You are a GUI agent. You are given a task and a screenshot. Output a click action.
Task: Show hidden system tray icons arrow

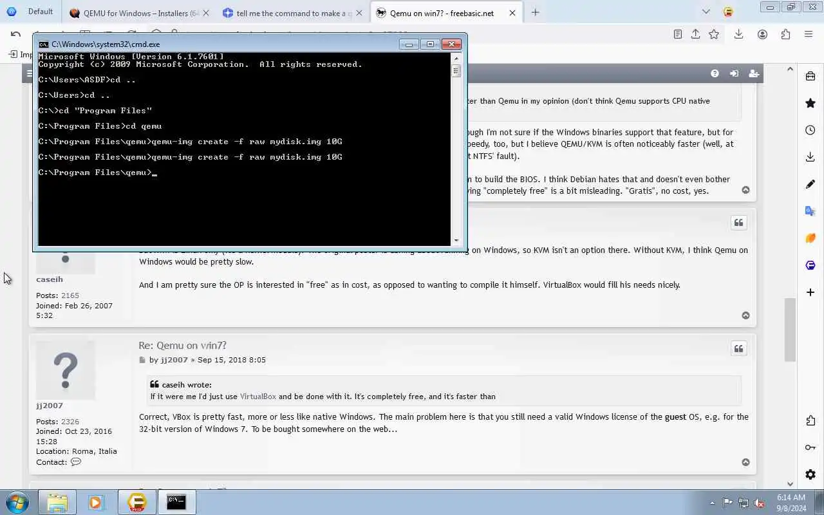pos(712,503)
